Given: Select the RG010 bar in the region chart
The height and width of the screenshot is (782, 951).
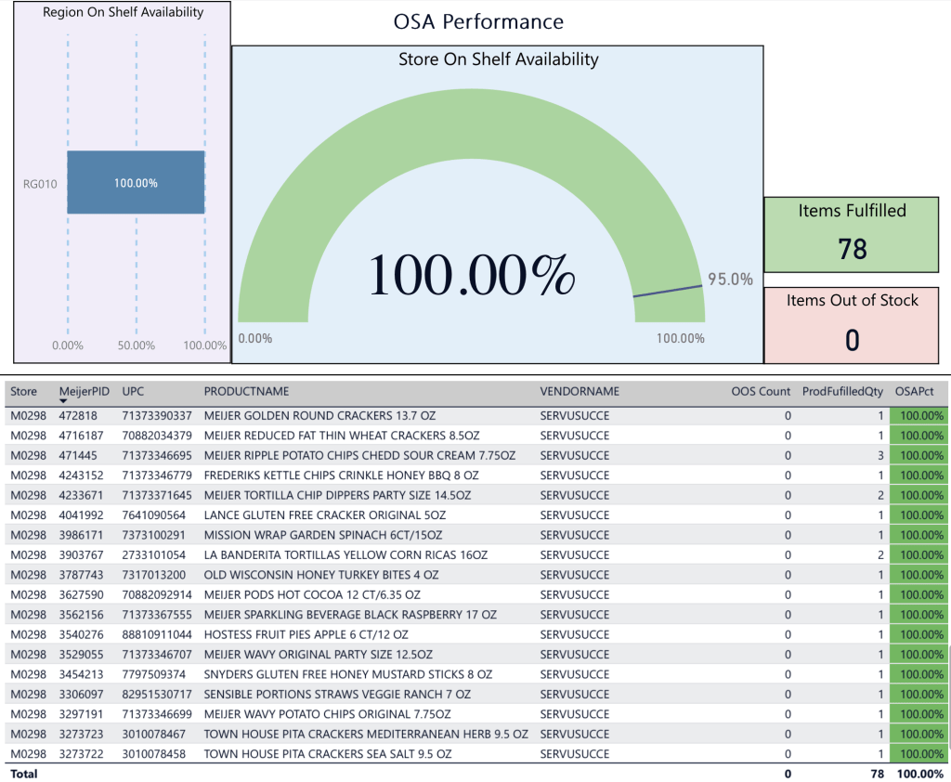Looking at the screenshot, I should tap(136, 183).
